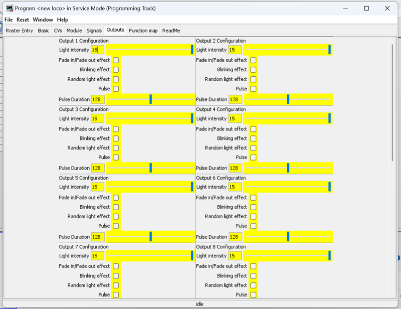Click Output 1 Light intensity slider handle

click(x=192, y=50)
